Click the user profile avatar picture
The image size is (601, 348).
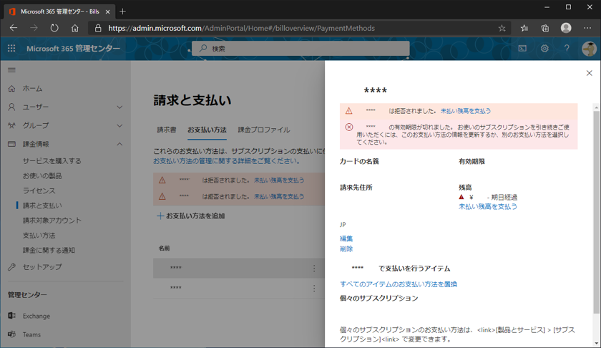589,49
